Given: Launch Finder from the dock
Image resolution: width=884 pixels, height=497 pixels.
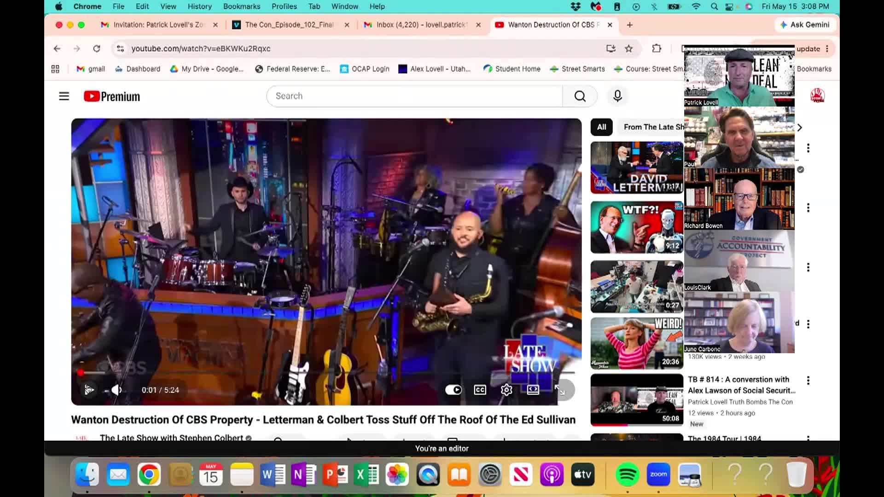Looking at the screenshot, I should 87,474.
